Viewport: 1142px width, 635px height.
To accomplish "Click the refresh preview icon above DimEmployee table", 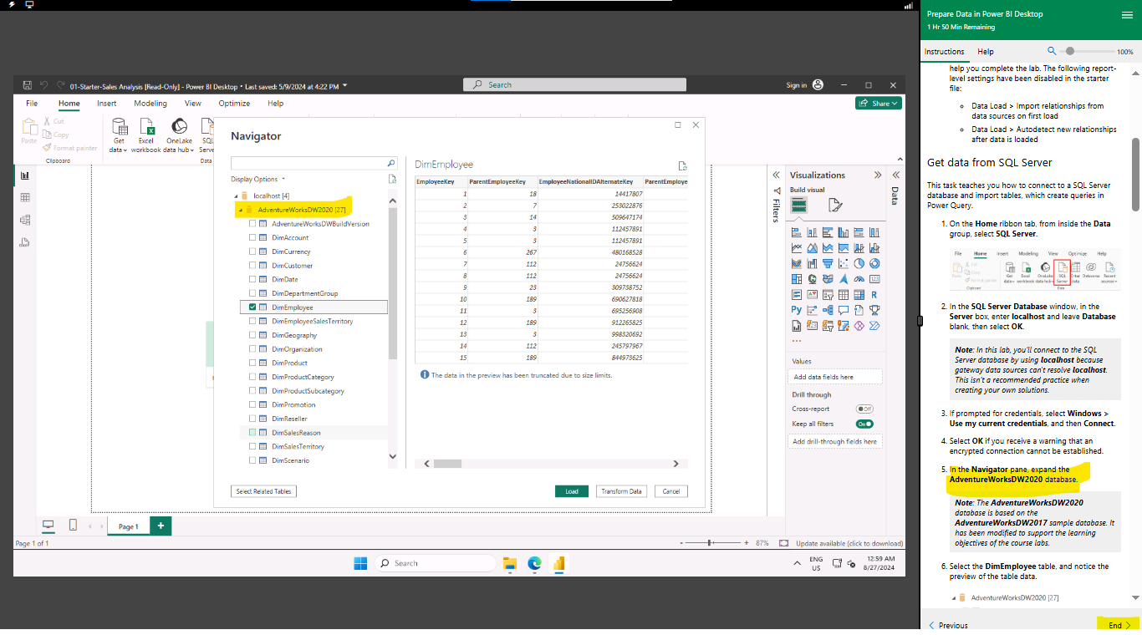I will [682, 165].
